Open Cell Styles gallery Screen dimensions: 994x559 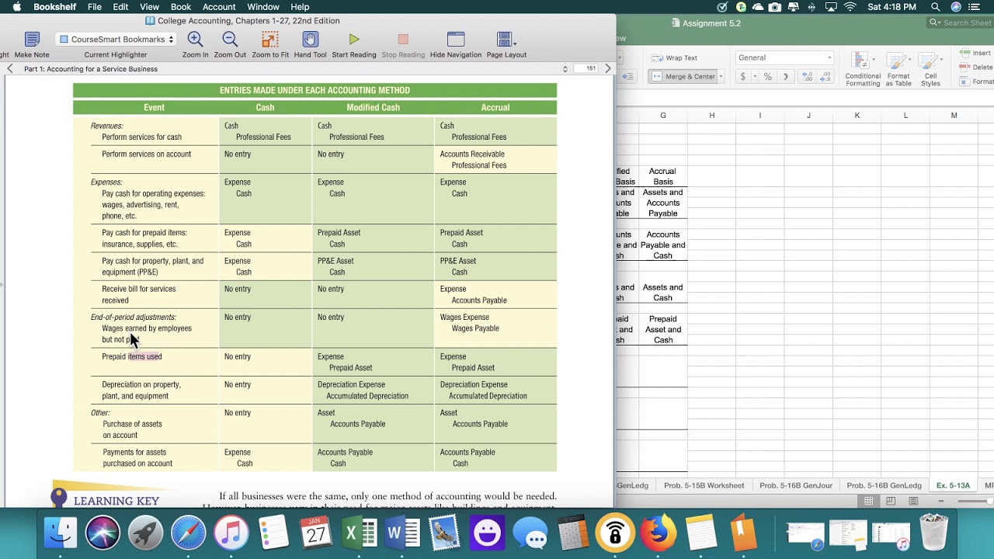(x=930, y=69)
